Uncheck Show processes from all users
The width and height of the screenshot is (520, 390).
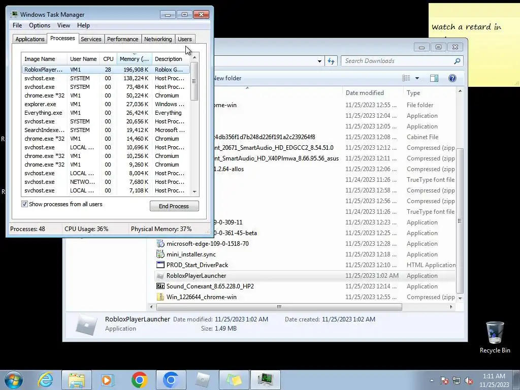(x=24, y=204)
